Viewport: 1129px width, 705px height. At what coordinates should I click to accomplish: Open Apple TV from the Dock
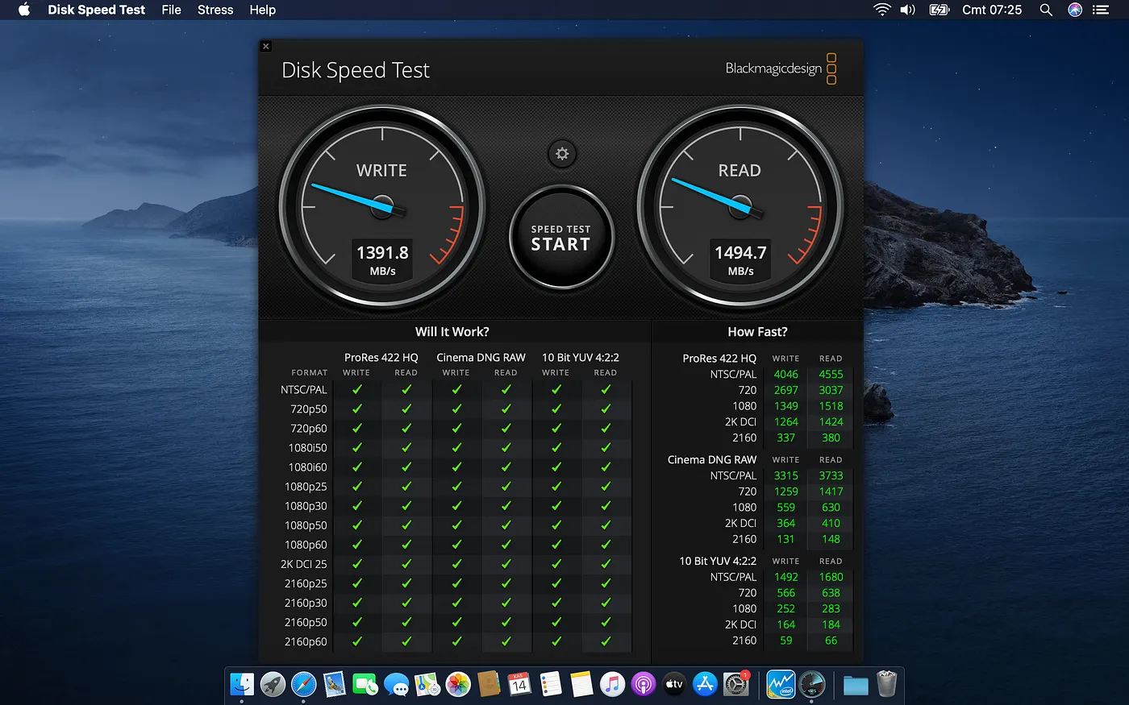point(674,684)
